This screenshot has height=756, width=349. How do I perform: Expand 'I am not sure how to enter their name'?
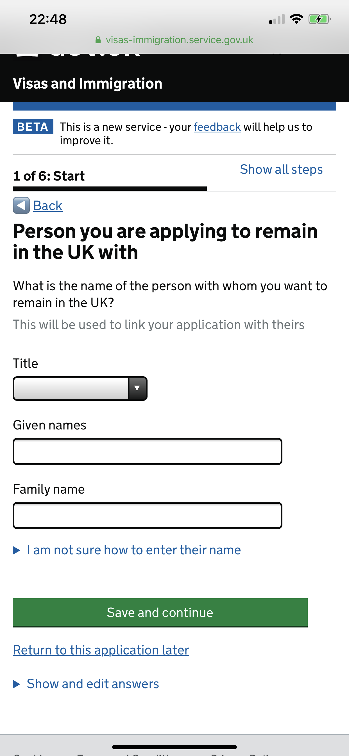coord(127,550)
